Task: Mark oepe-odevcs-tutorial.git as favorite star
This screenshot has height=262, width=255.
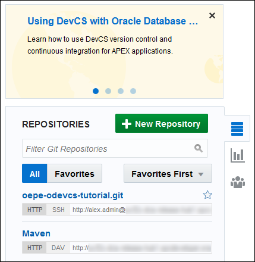Action: (x=207, y=195)
